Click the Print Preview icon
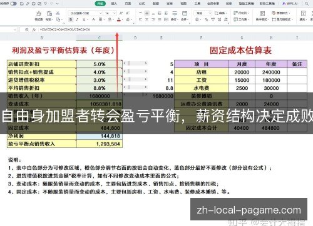Image resolution: width=313 pixels, height=226 pixels. pyautogui.click(x=39, y=4)
